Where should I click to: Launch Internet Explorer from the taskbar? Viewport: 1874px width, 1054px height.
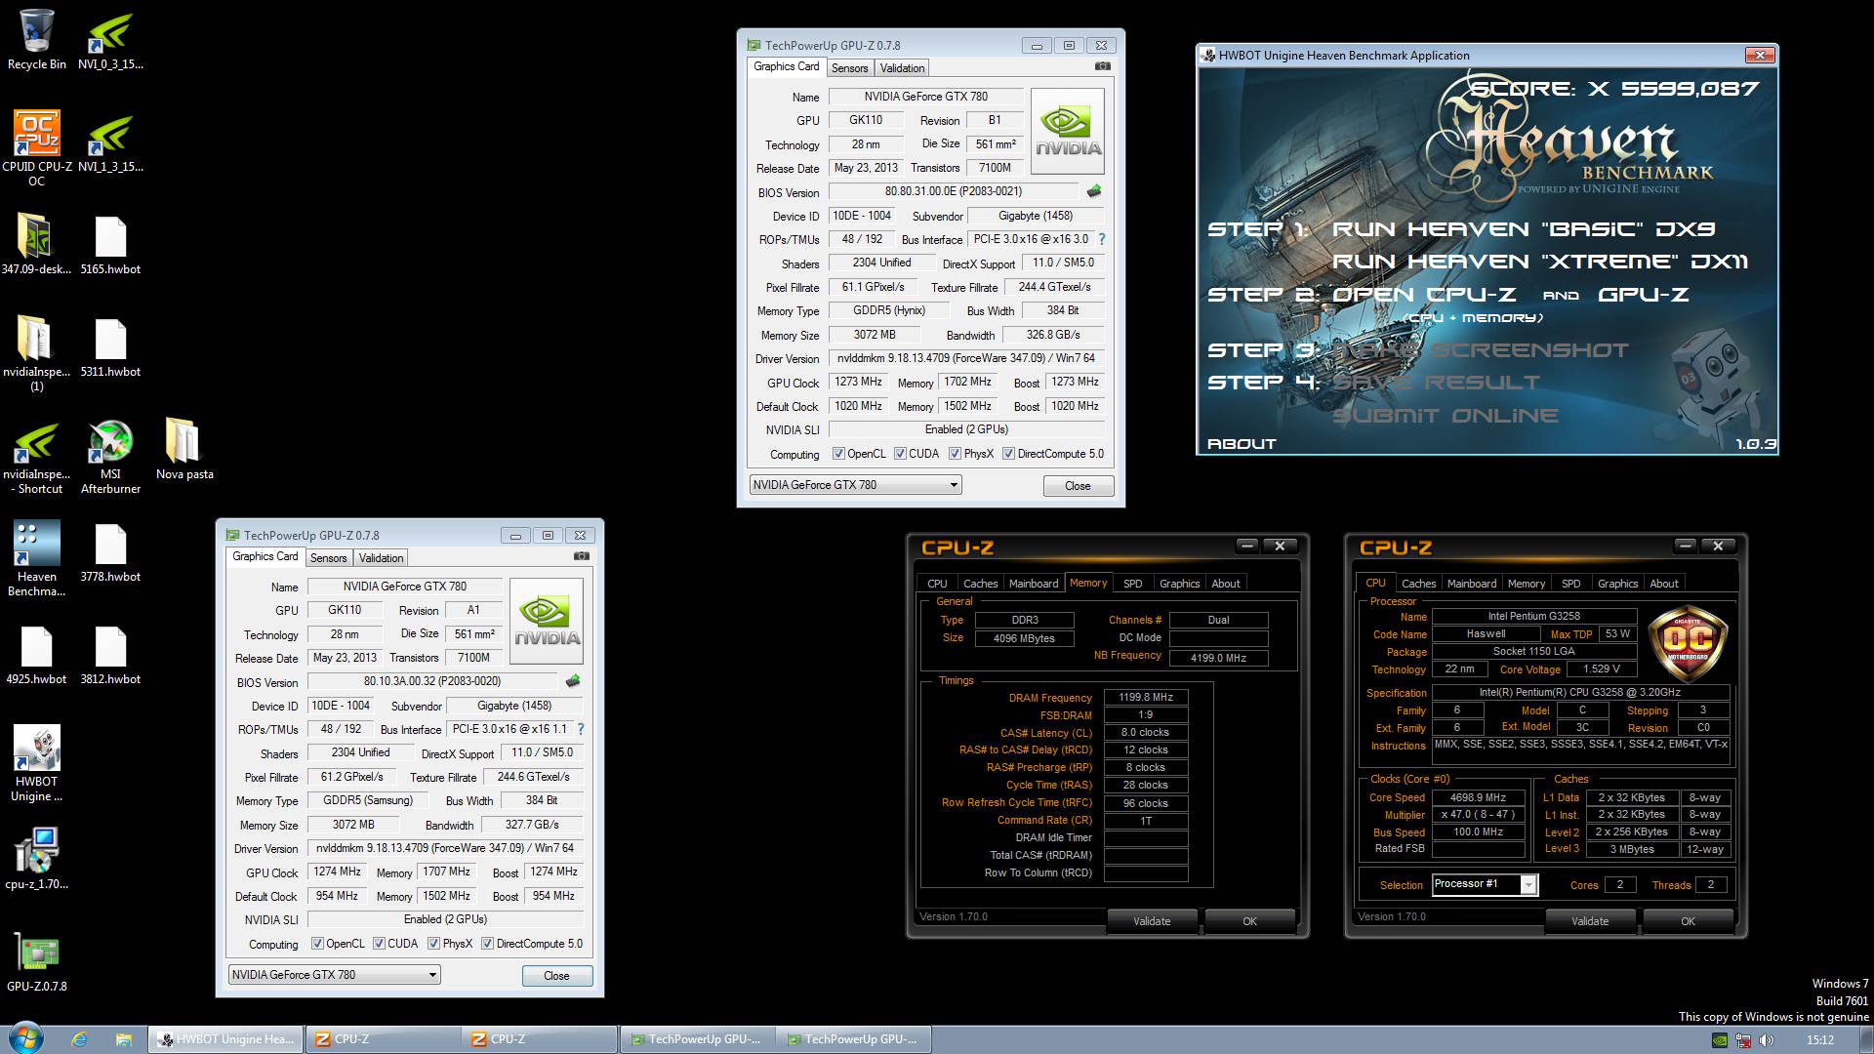[80, 1039]
